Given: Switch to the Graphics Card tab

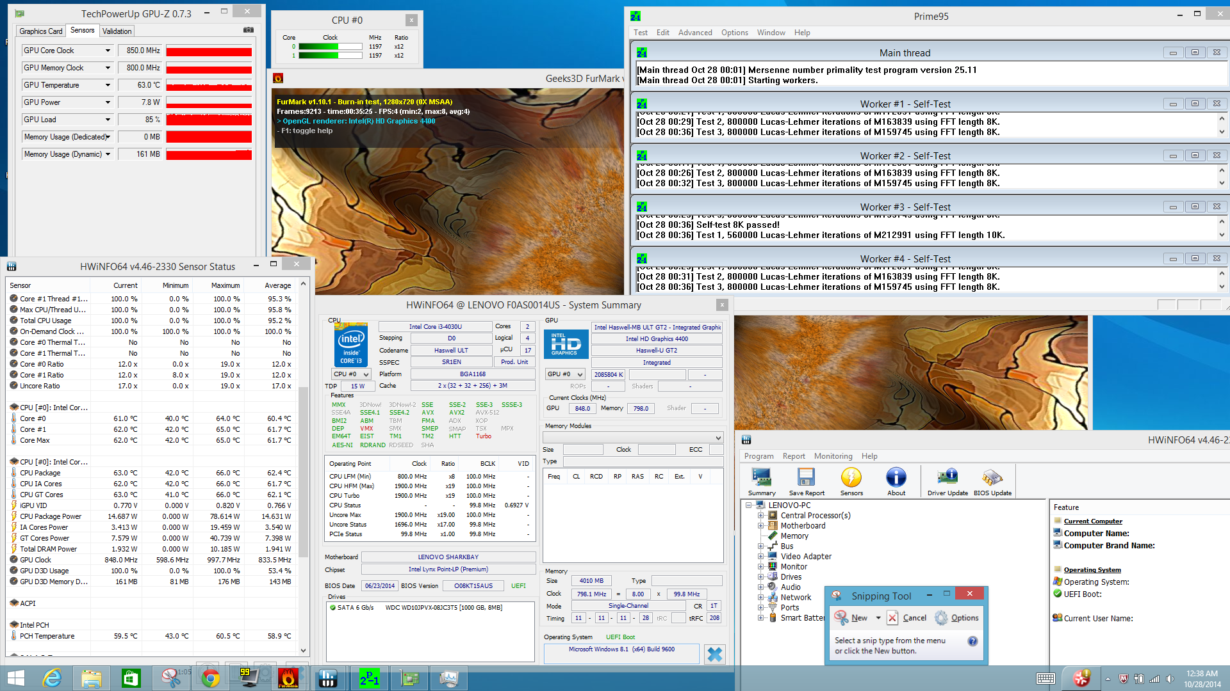Looking at the screenshot, I should coord(41,31).
